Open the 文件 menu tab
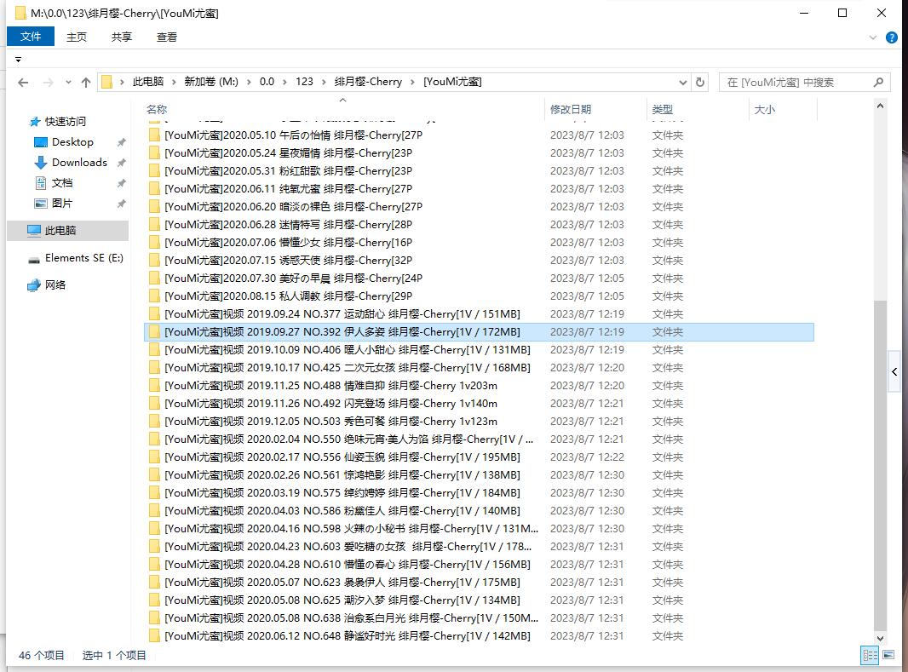 pyautogui.click(x=31, y=37)
